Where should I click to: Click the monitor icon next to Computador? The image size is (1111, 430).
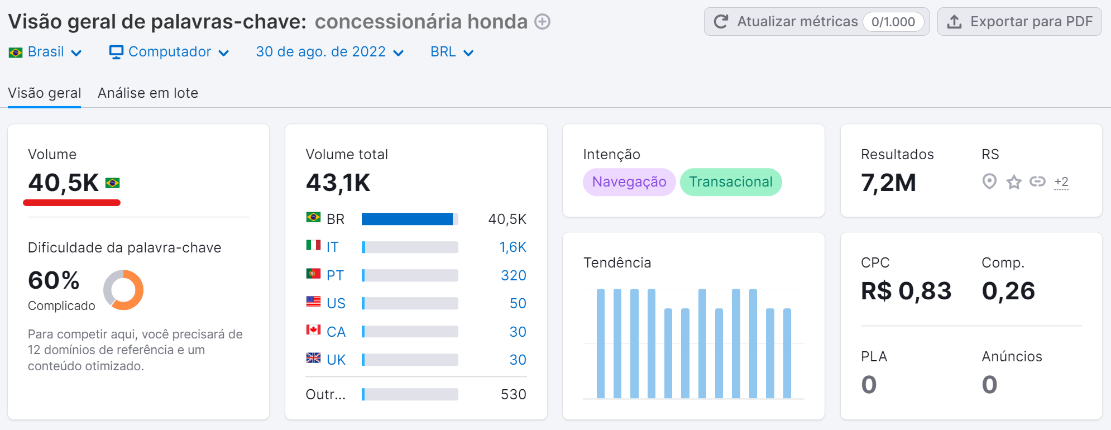tap(116, 52)
